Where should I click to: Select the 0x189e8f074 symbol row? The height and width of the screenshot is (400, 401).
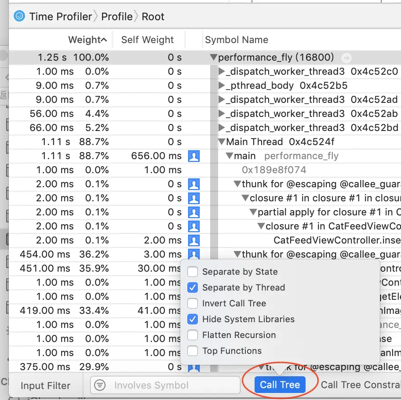pos(274,170)
